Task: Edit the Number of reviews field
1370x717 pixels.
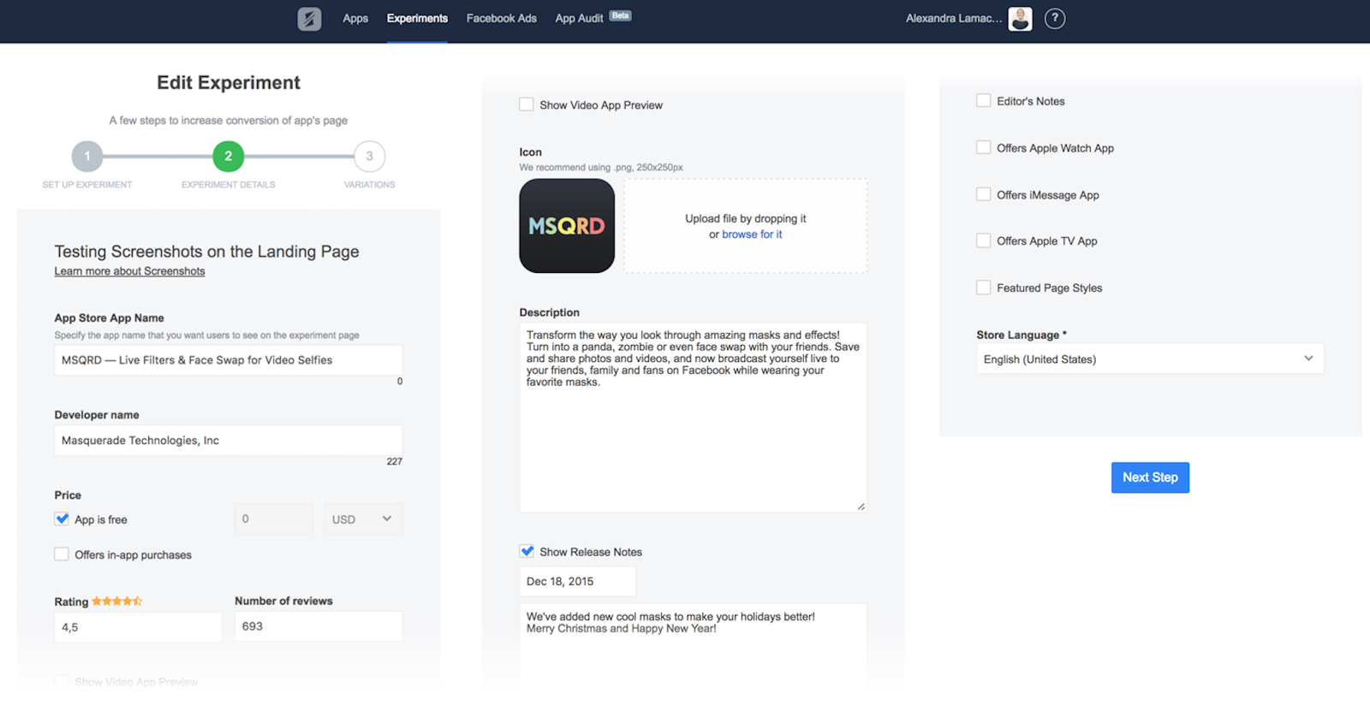Action: (319, 626)
